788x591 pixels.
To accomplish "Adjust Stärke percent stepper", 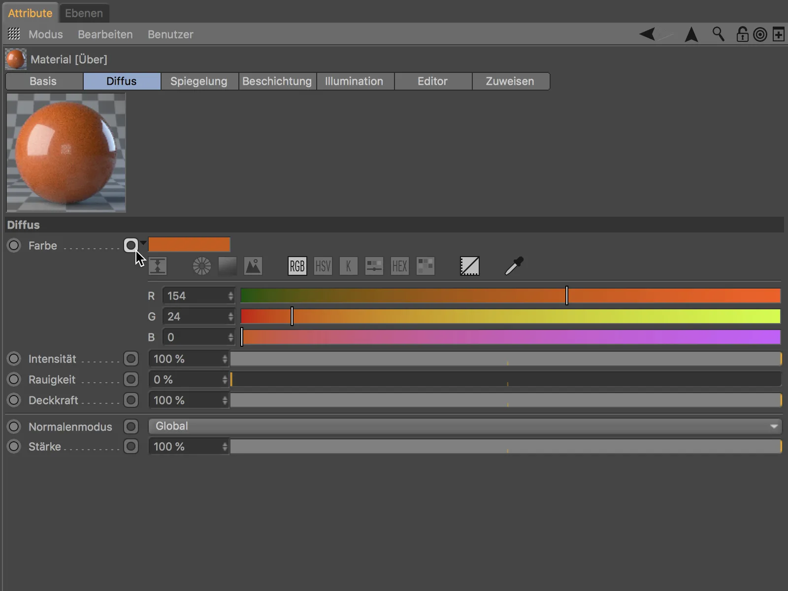I will 225,447.
